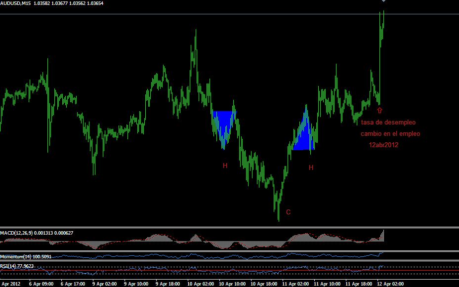This screenshot has width=459, height=287.
Task: Click the '12abr2012' date annotation
Action: (383, 145)
